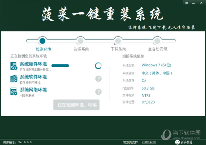
Task: Click the hardware detection progress bar
Action: pos(60,65)
